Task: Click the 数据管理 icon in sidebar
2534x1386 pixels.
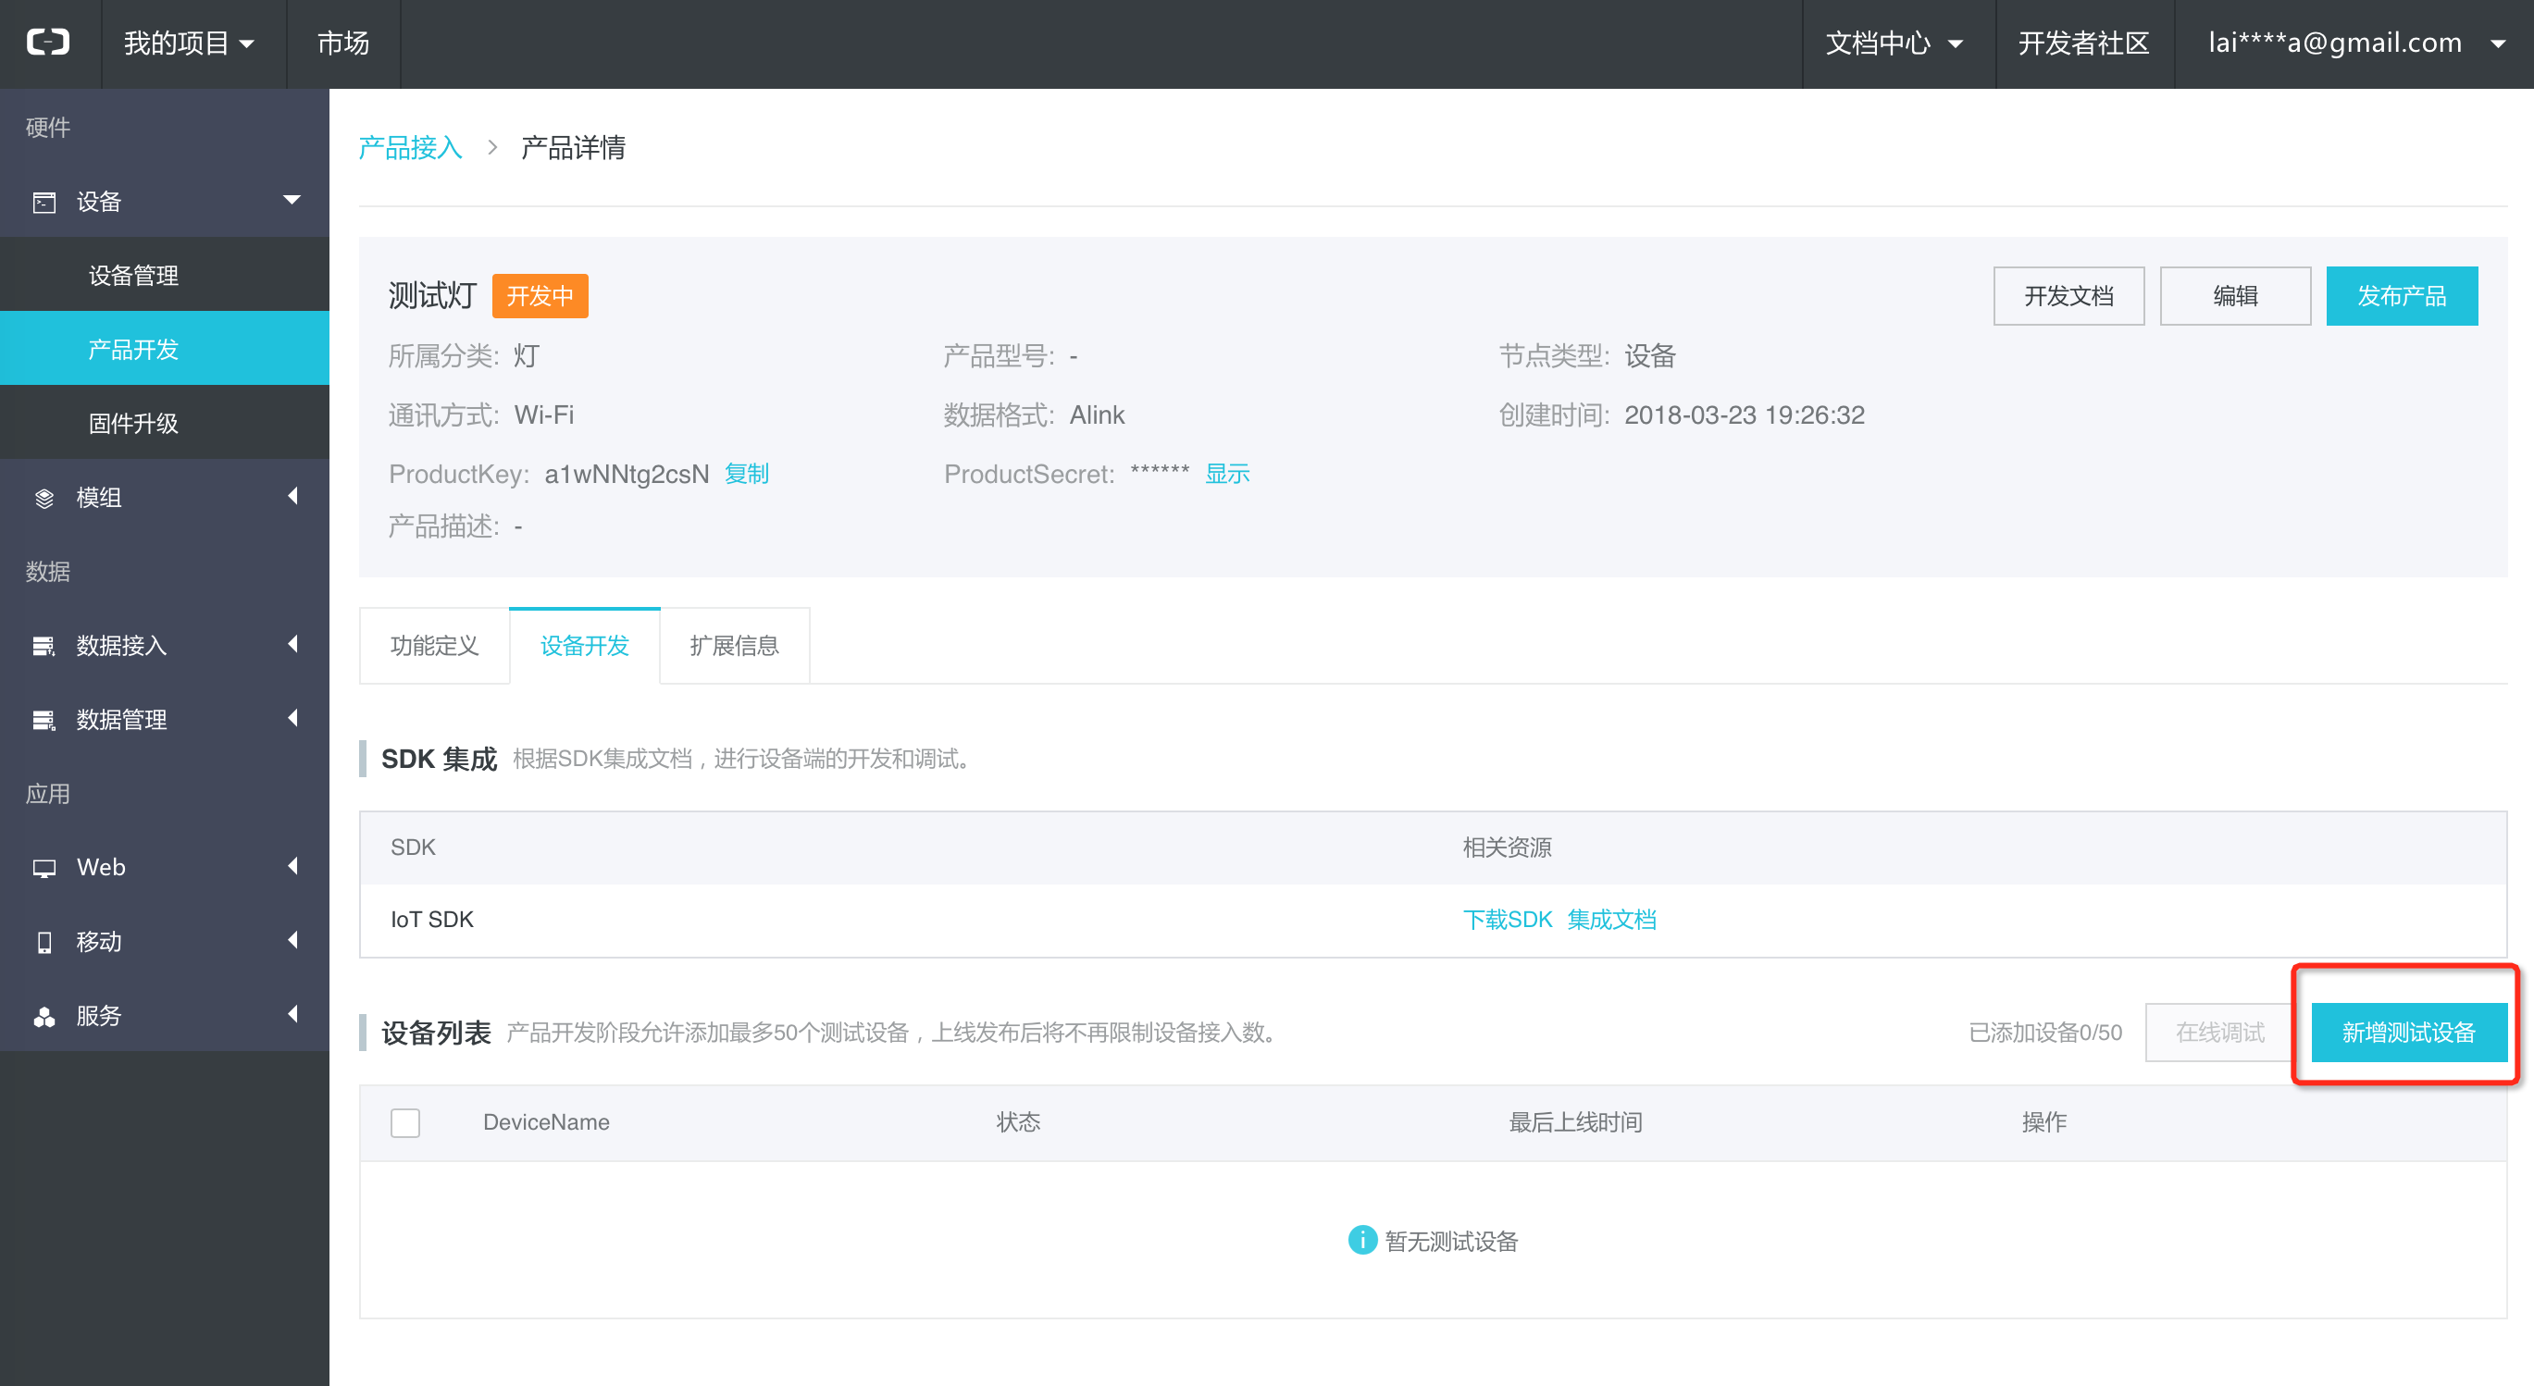Action: click(x=44, y=720)
